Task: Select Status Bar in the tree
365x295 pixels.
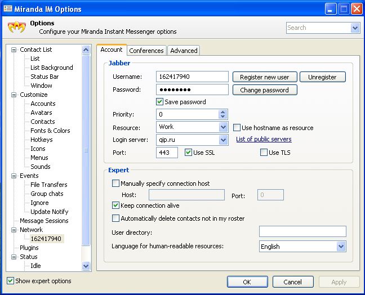Action: (44, 77)
